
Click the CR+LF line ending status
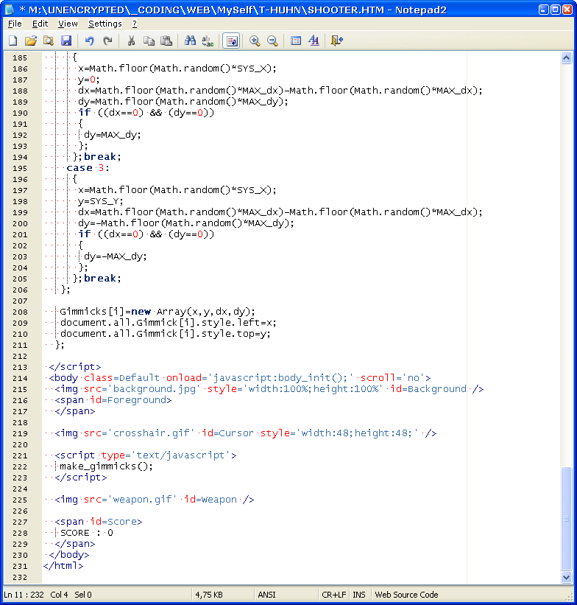334,595
